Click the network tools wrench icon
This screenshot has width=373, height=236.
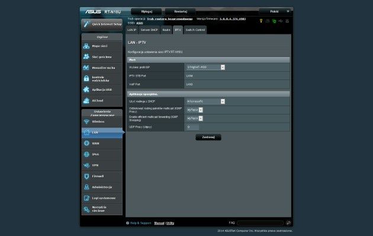tap(86, 209)
